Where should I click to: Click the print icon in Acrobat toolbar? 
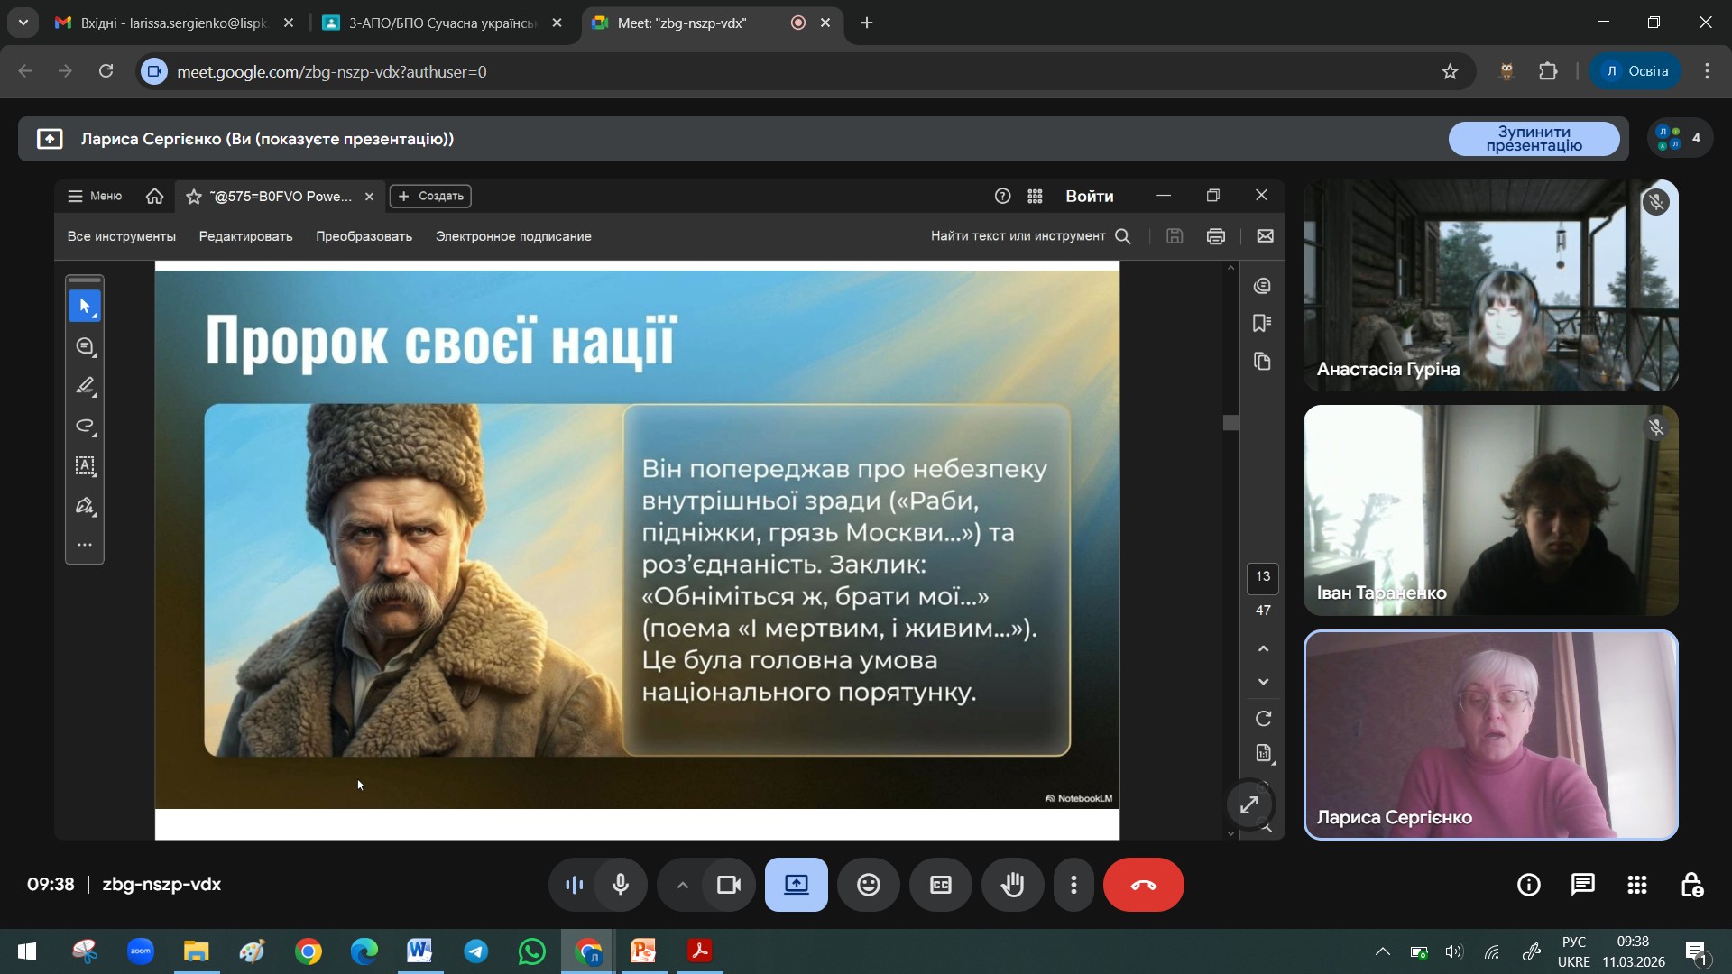[1215, 236]
